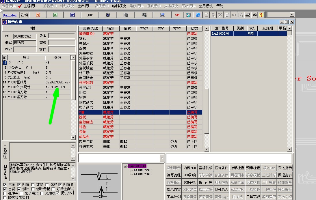Toggle the 阻抗 checkbox

(19, 185)
